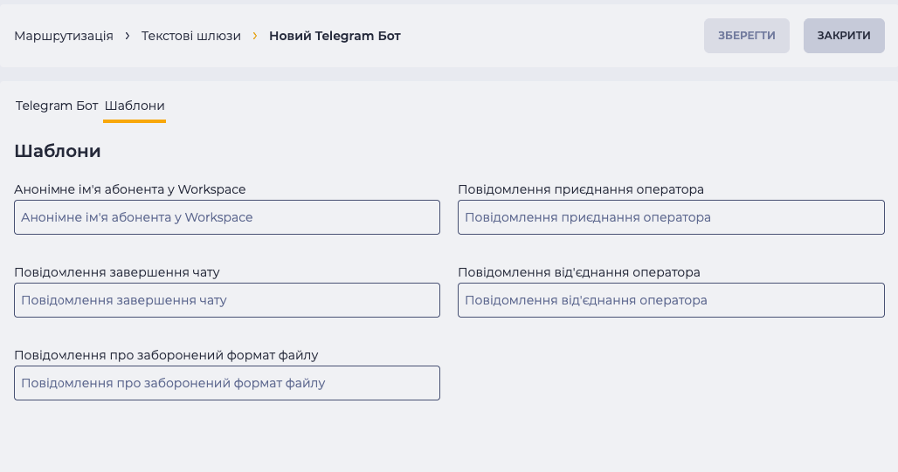Select the Шаблони tab

135,106
